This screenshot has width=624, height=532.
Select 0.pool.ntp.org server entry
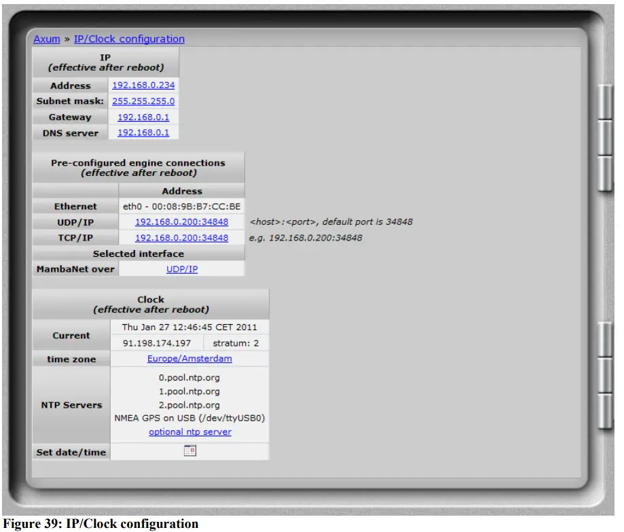point(189,378)
